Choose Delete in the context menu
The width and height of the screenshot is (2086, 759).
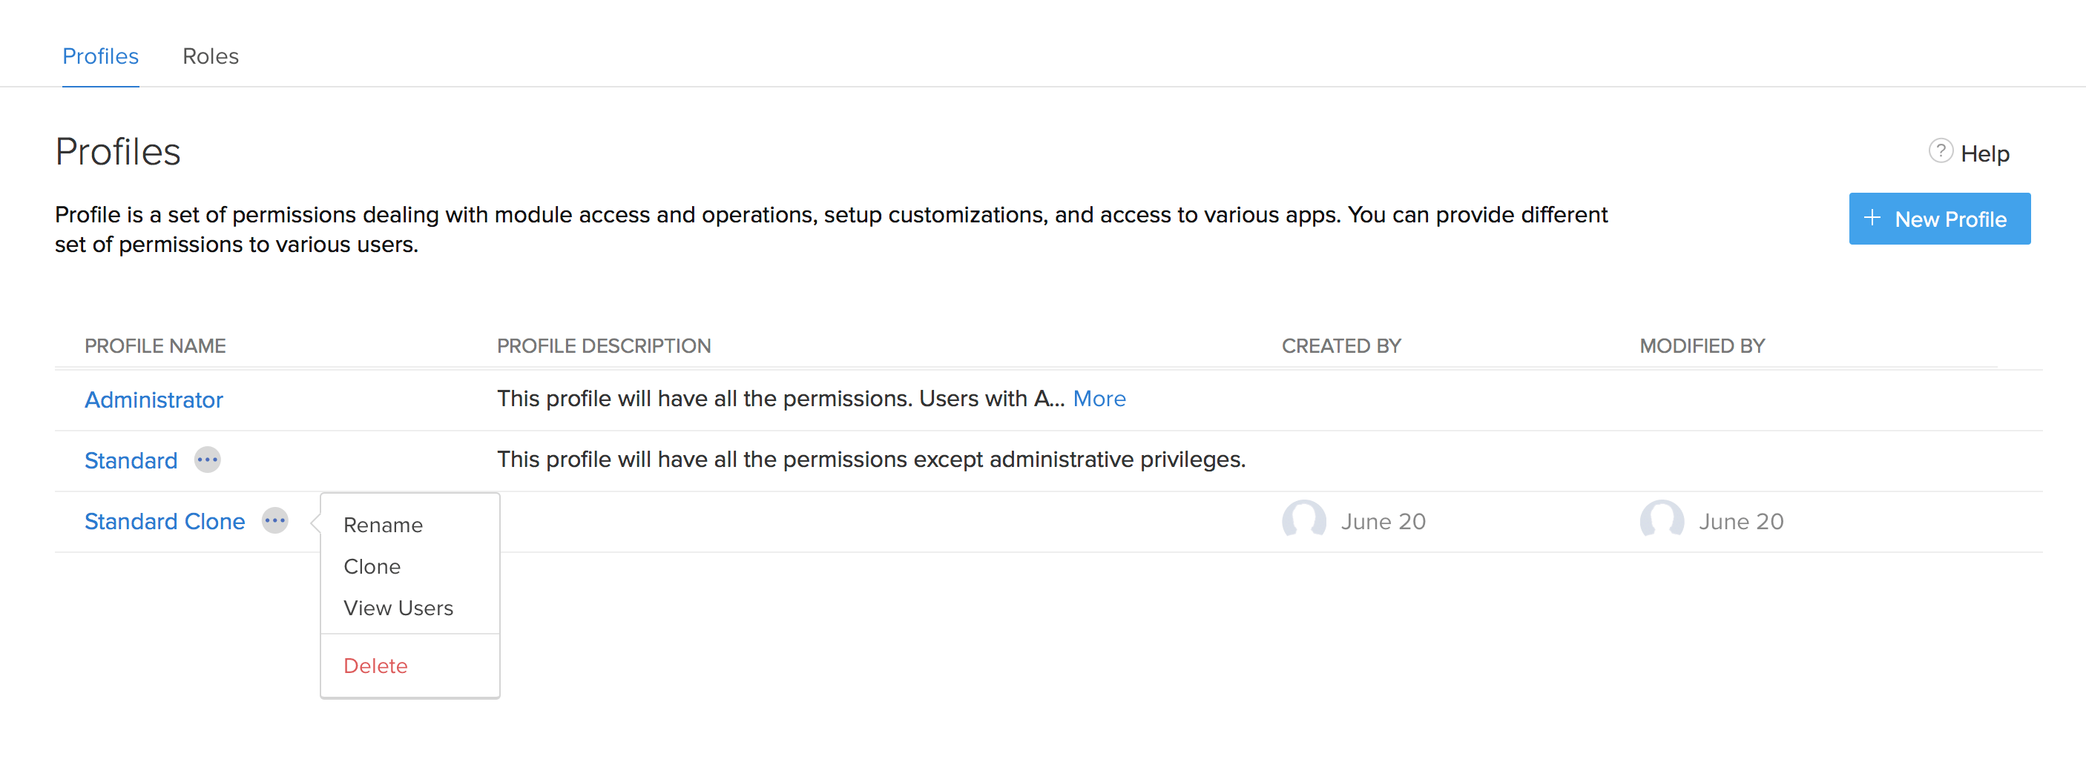[375, 665]
